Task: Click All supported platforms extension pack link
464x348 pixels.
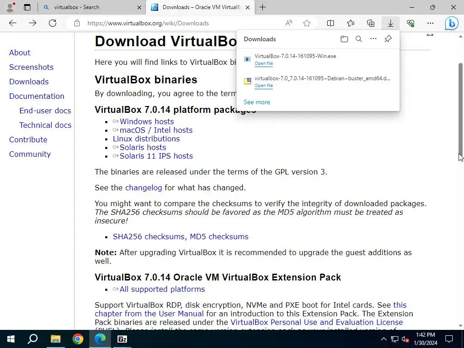Action: tap(162, 289)
